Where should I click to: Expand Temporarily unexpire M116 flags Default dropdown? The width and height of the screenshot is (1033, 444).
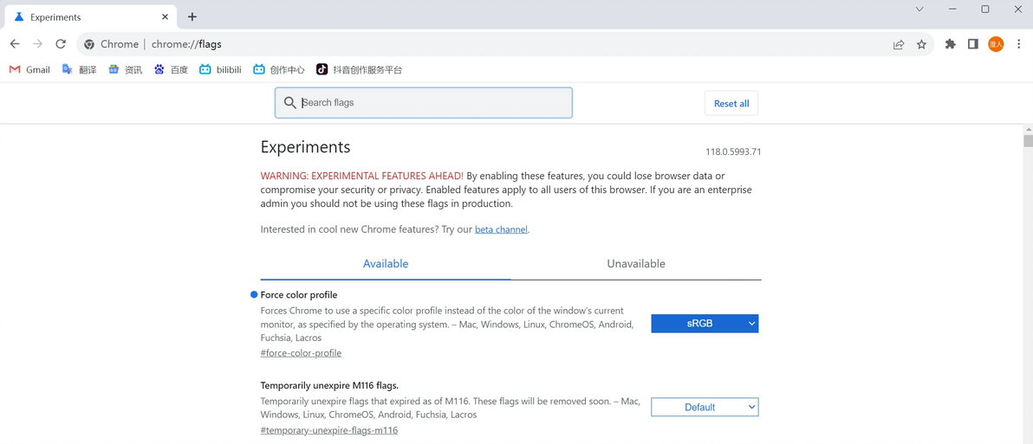705,407
